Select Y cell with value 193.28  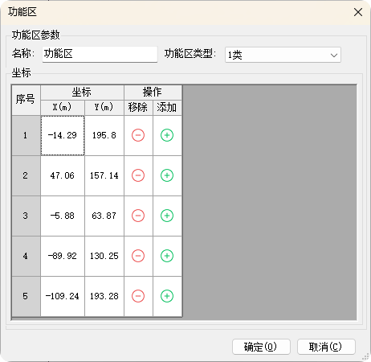[x=104, y=296]
